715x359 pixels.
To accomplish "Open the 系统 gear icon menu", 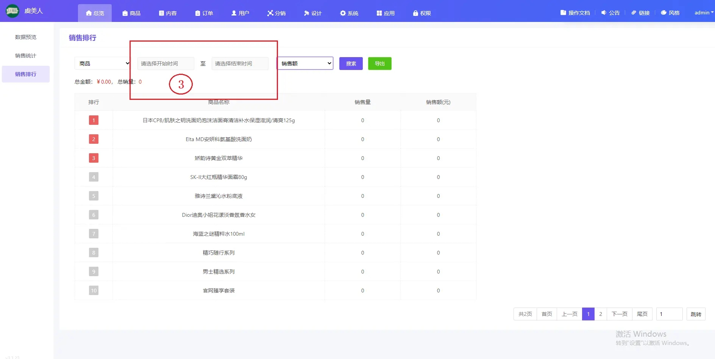I will pos(343,13).
